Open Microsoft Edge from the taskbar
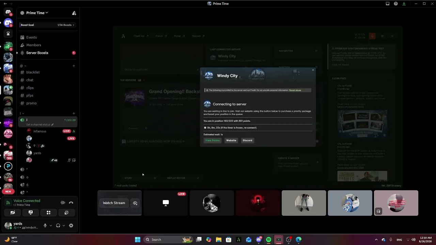Image resolution: width=436 pixels, height=245 pixels. (299, 240)
